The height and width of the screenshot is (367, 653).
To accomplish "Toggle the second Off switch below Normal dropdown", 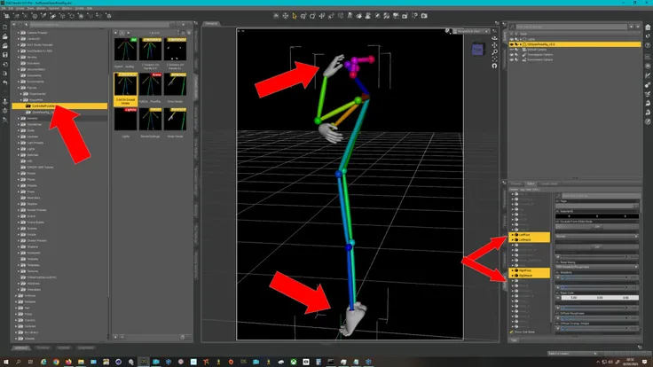I will [x=597, y=246].
